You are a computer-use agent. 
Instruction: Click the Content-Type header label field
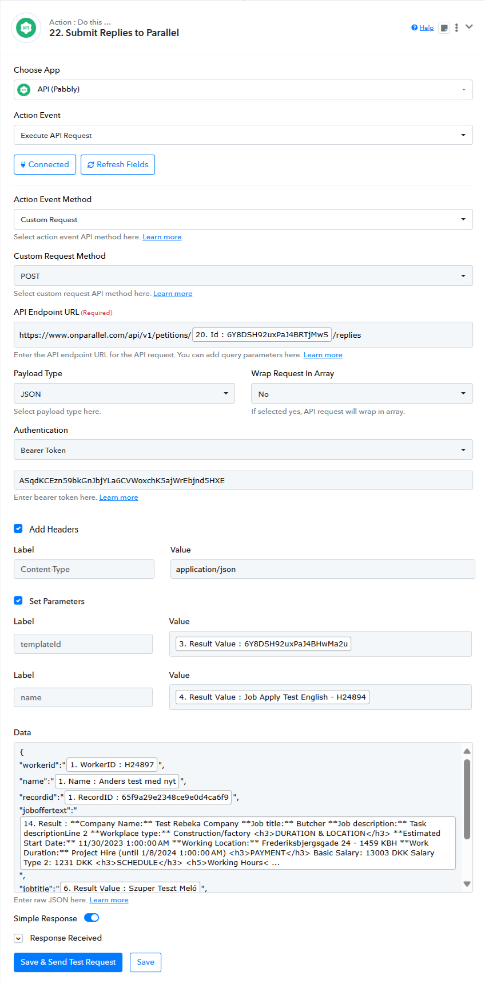[84, 569]
